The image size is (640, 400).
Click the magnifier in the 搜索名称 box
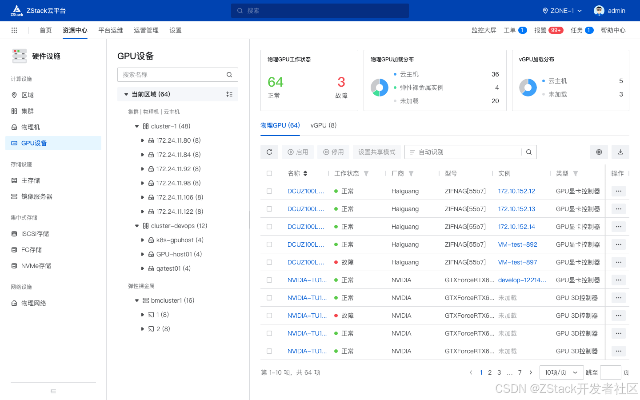click(x=229, y=74)
